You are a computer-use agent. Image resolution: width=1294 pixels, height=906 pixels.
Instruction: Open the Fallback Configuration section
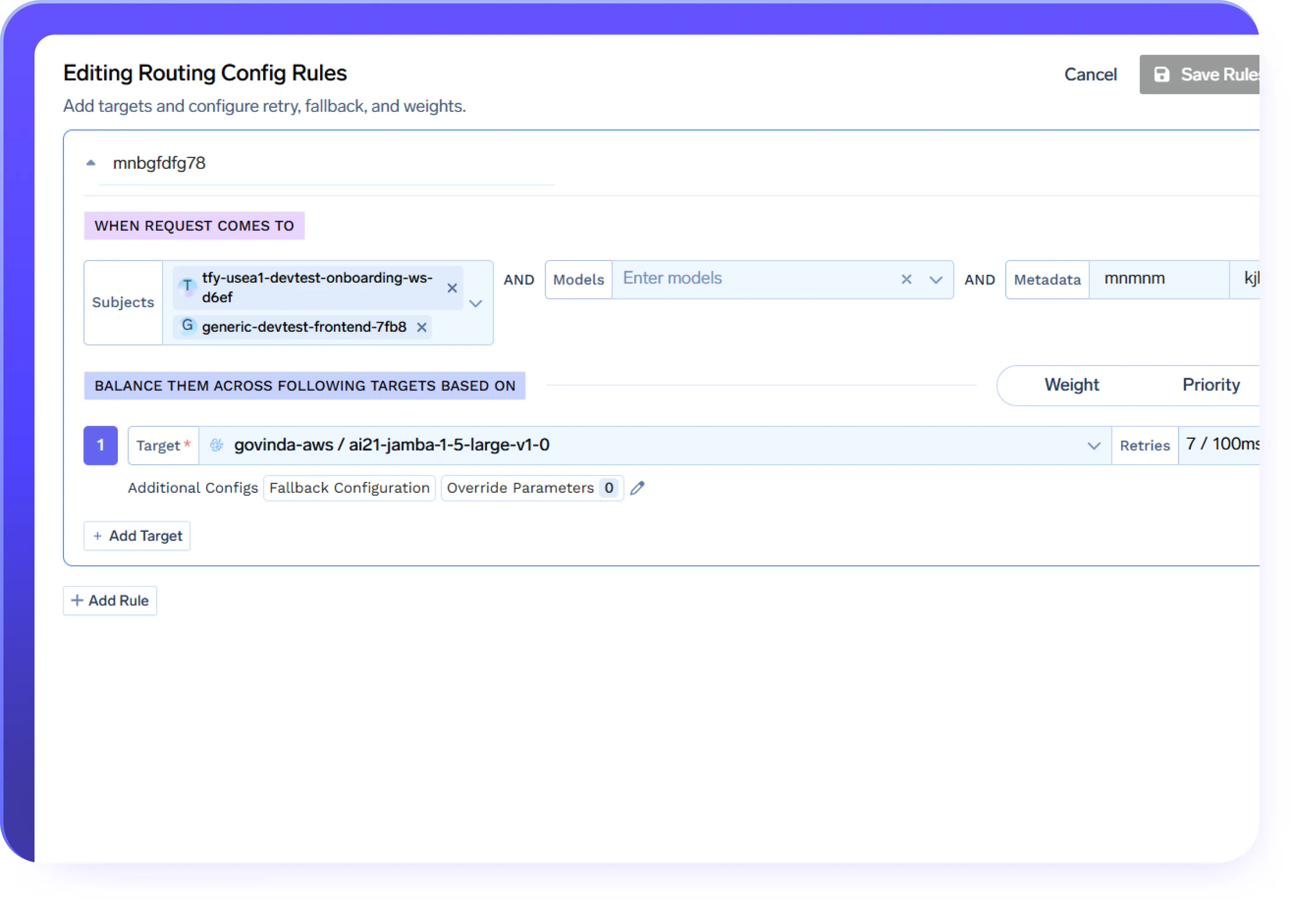(x=349, y=488)
